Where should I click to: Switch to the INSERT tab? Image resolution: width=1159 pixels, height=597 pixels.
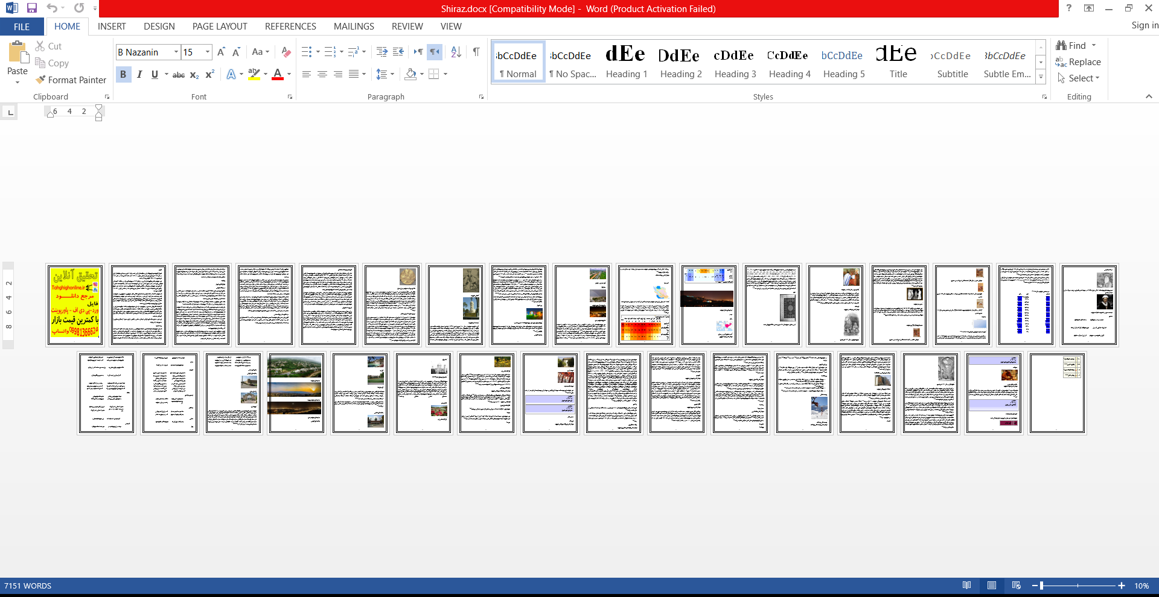(112, 27)
